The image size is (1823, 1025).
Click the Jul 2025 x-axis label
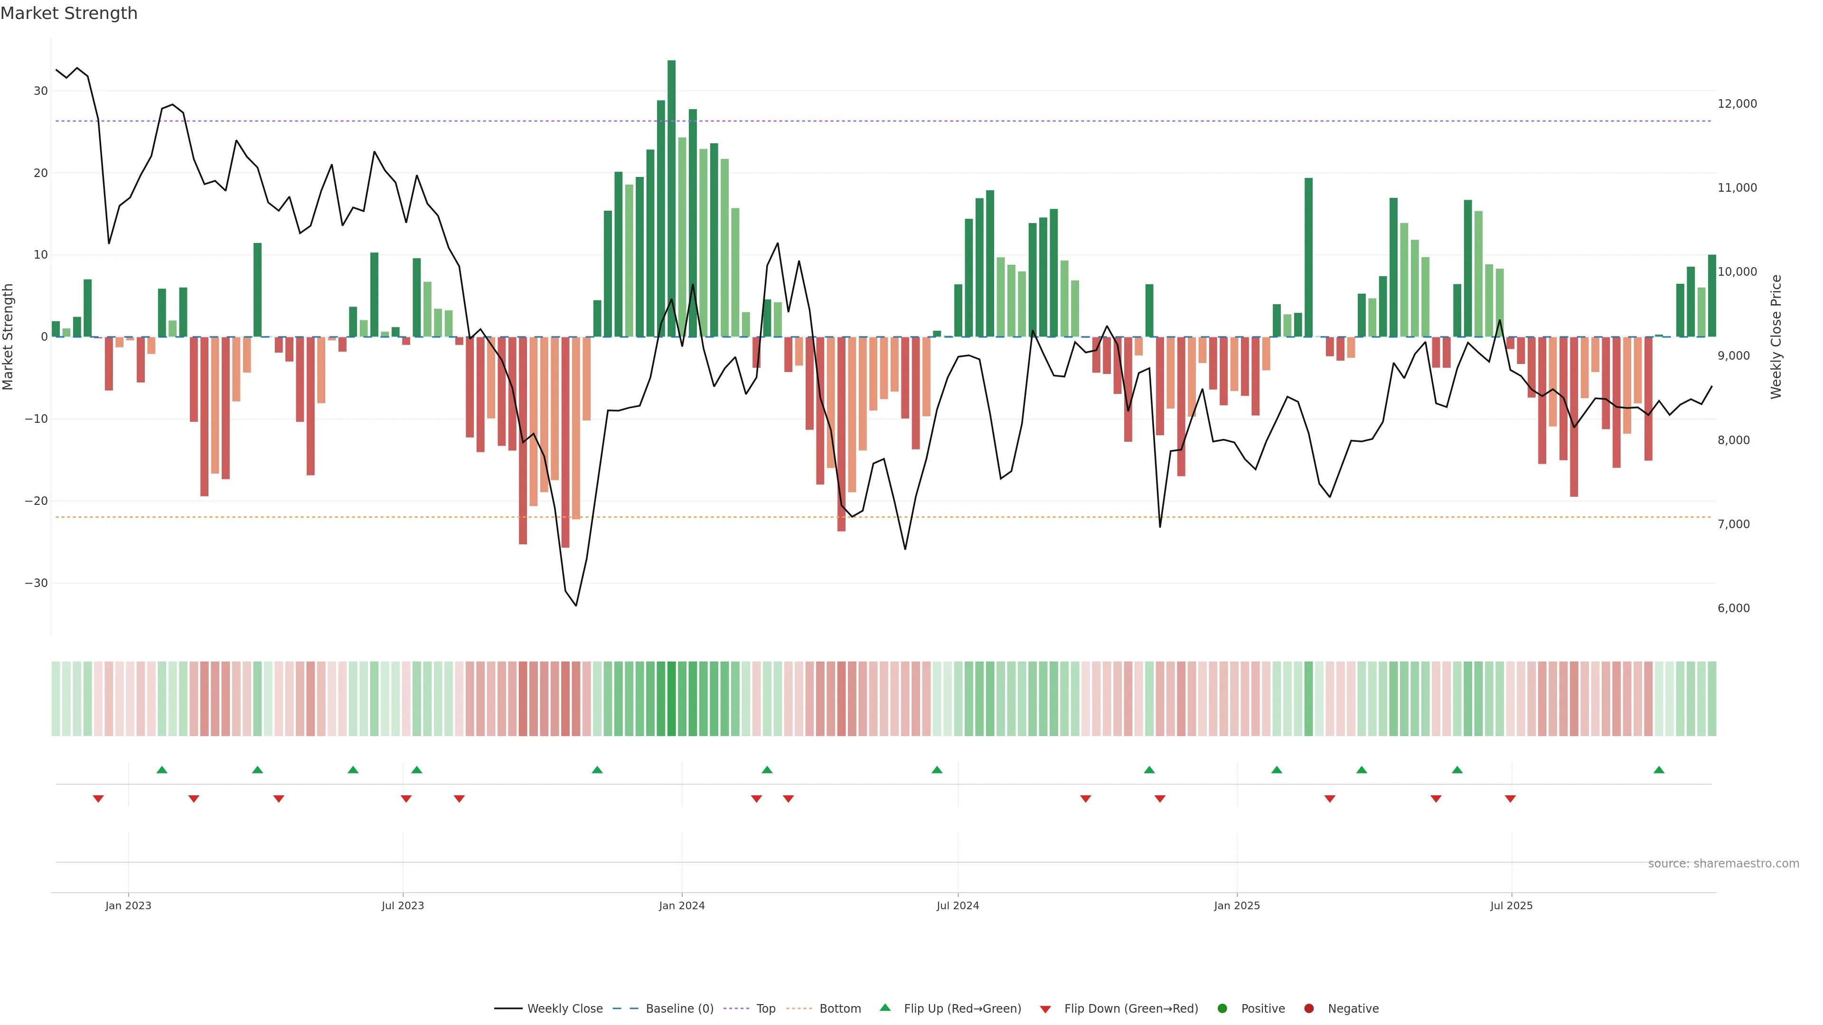click(1511, 905)
